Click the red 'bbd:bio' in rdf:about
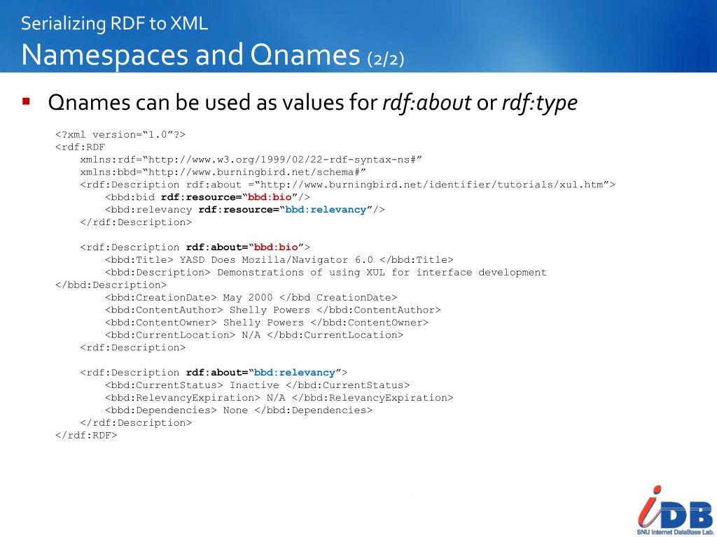The image size is (717, 537). pos(276,247)
